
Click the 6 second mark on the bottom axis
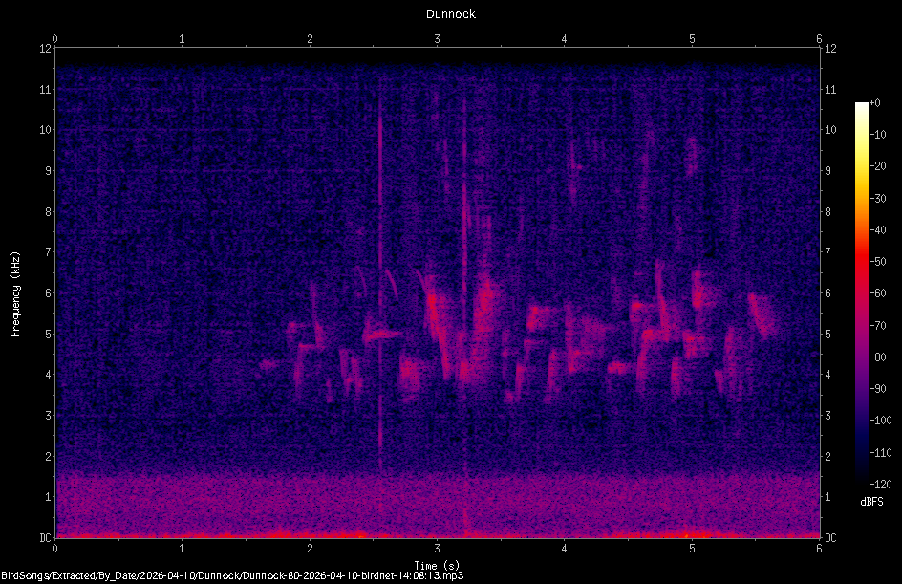819,550
